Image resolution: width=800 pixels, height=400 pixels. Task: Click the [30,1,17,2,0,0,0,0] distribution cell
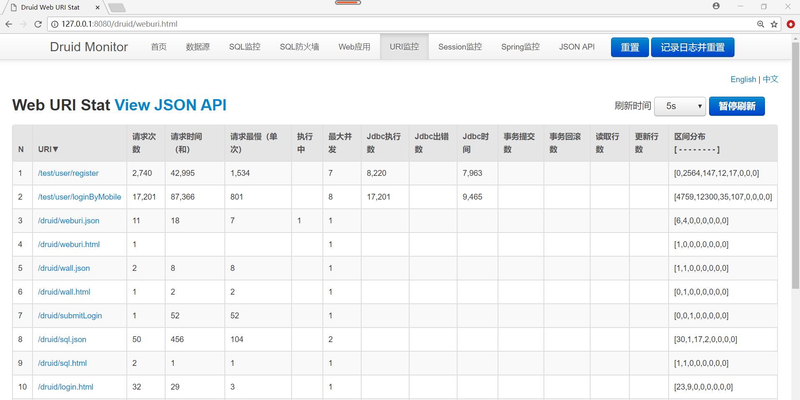[x=723, y=340]
